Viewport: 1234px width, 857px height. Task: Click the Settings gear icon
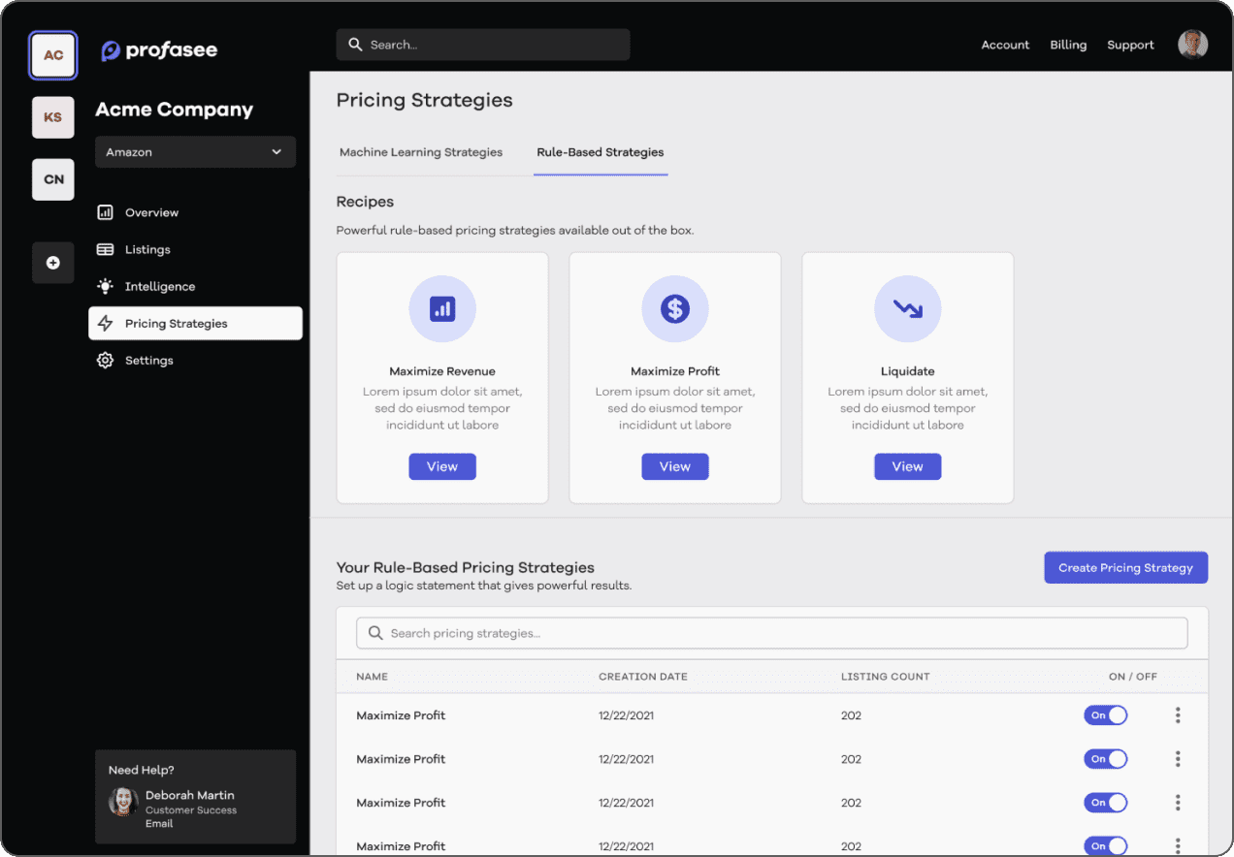tap(105, 361)
